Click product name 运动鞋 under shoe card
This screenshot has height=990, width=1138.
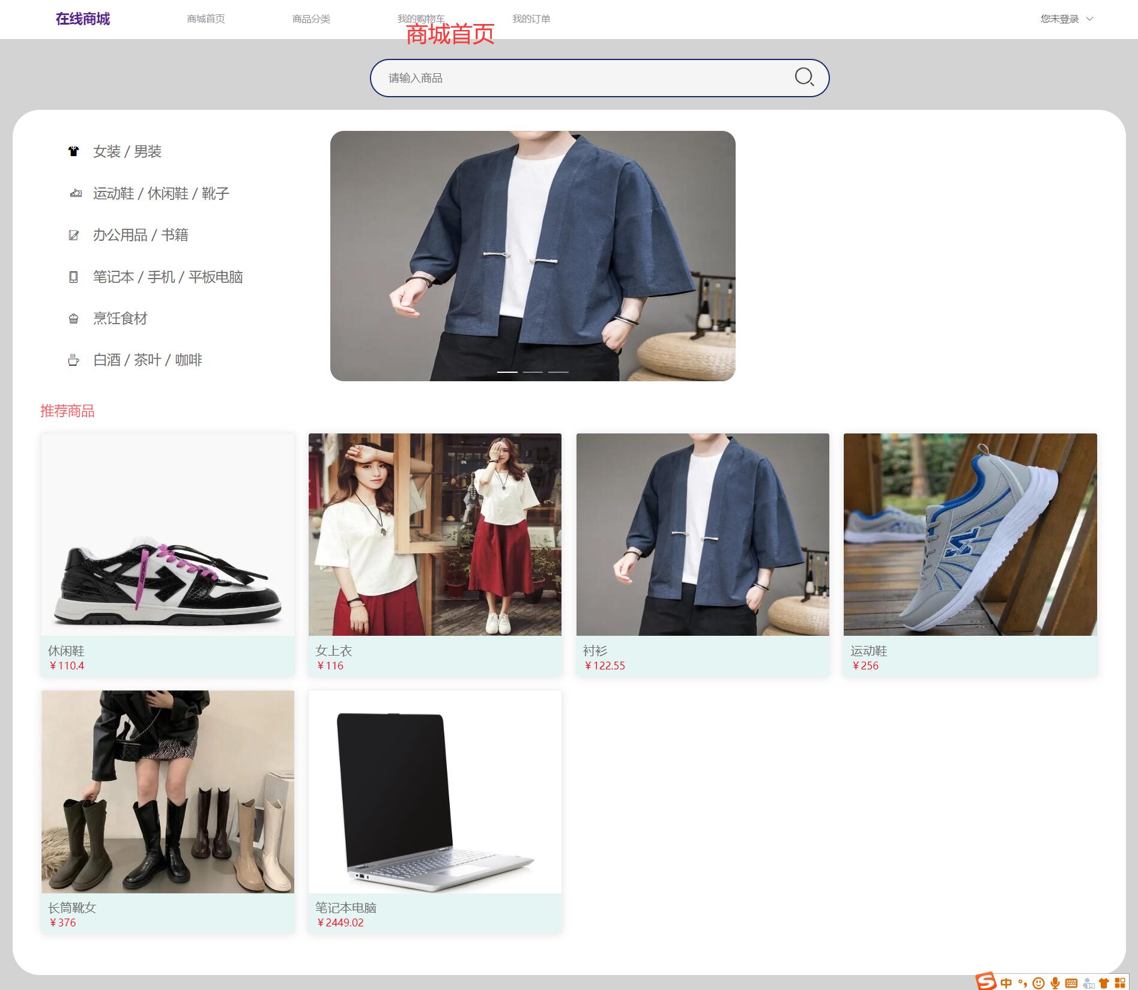point(869,651)
